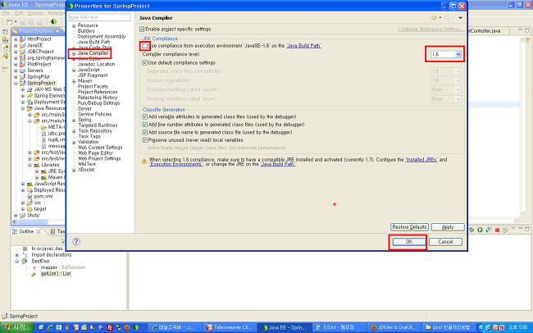This screenshot has width=533, height=333.
Task: Click the SpringProject icon in Eclipse status bar
Action: pyautogui.click(x=5, y=316)
